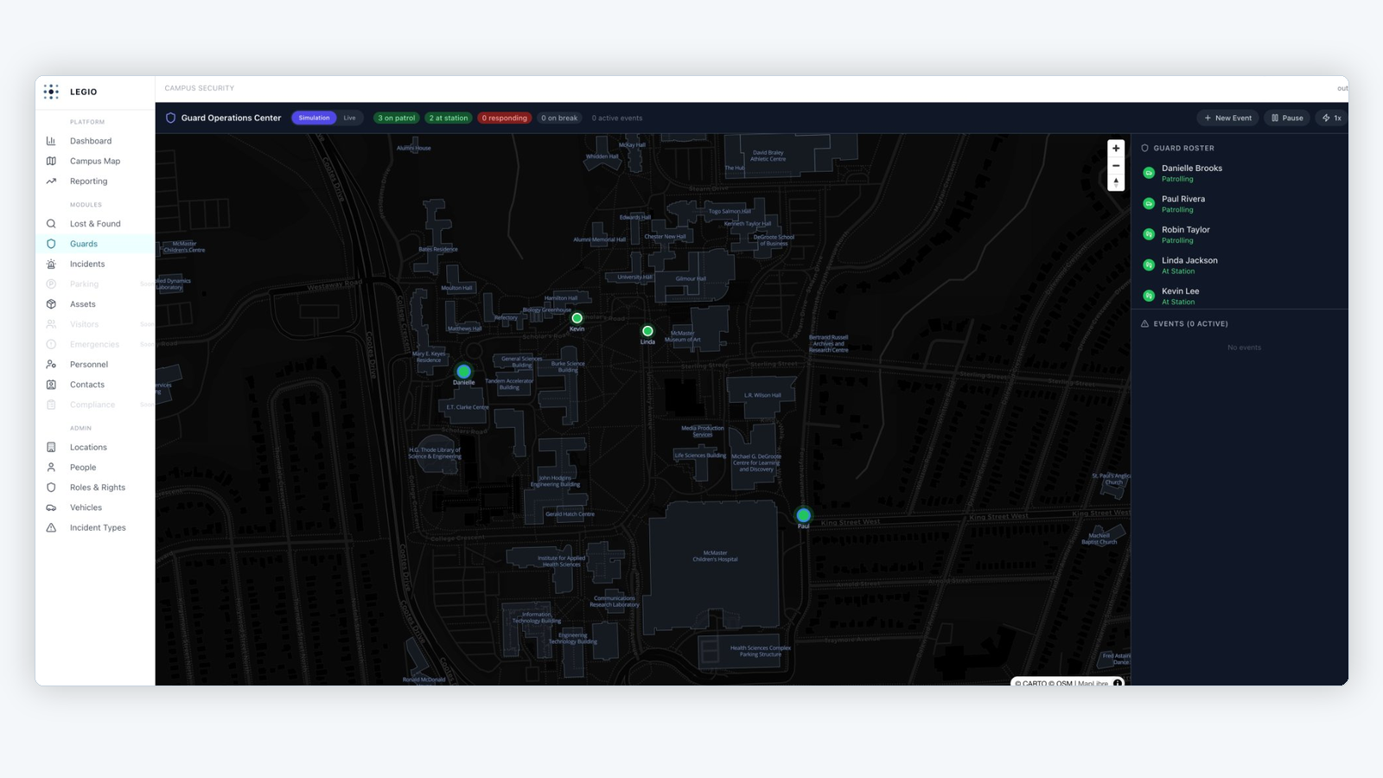
Task: Select Robin Taylor in guard roster
Action: (x=1240, y=234)
